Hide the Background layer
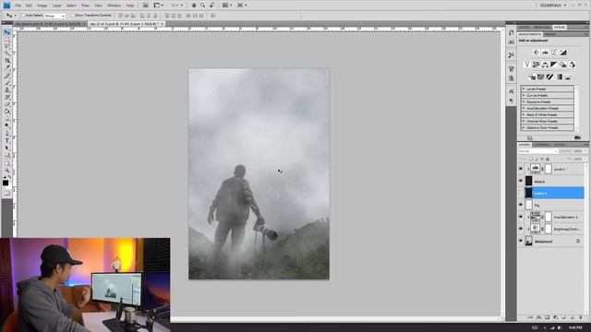The height and width of the screenshot is (332, 591). point(521,241)
